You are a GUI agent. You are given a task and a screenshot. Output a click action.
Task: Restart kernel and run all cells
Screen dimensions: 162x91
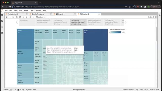click(x=33, y=17)
